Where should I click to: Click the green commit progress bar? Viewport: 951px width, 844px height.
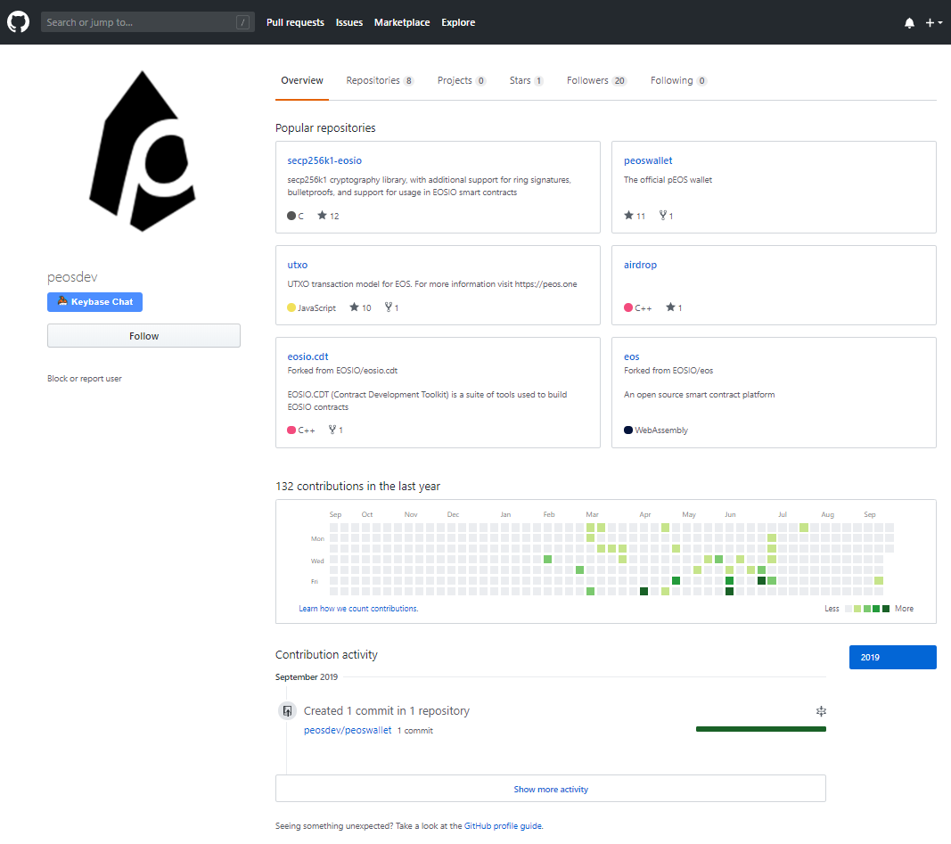click(761, 729)
